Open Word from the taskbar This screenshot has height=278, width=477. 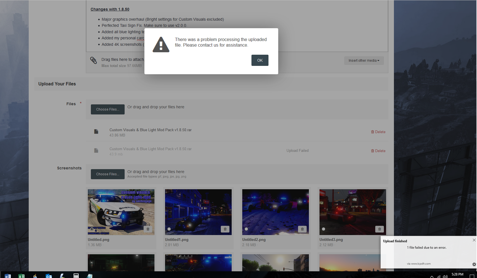8,276
